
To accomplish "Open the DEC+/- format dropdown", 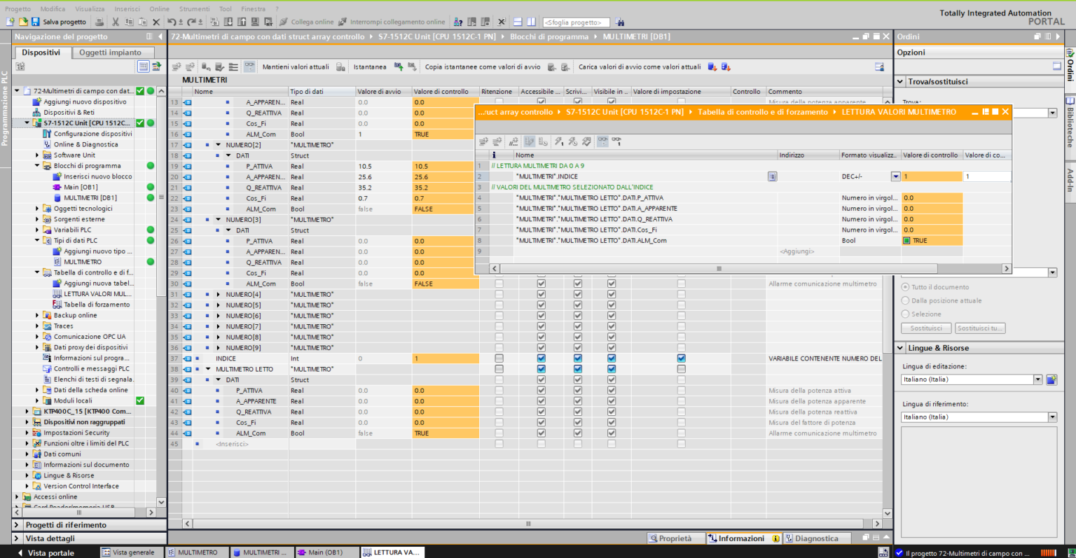I will 896,176.
